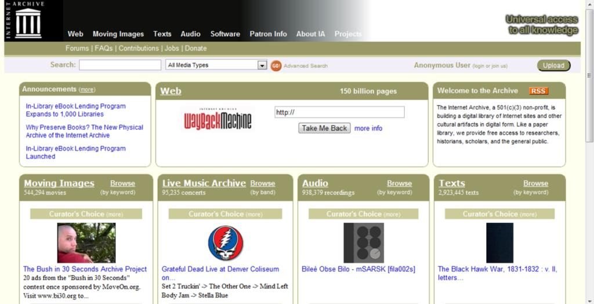The image size is (594, 304).
Task: Browse Texts by keyword
Action: pyautogui.click(x=535, y=183)
